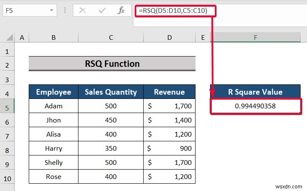Select Shelly's sales quantity 500
The width and height of the screenshot is (307, 191).
click(111, 162)
